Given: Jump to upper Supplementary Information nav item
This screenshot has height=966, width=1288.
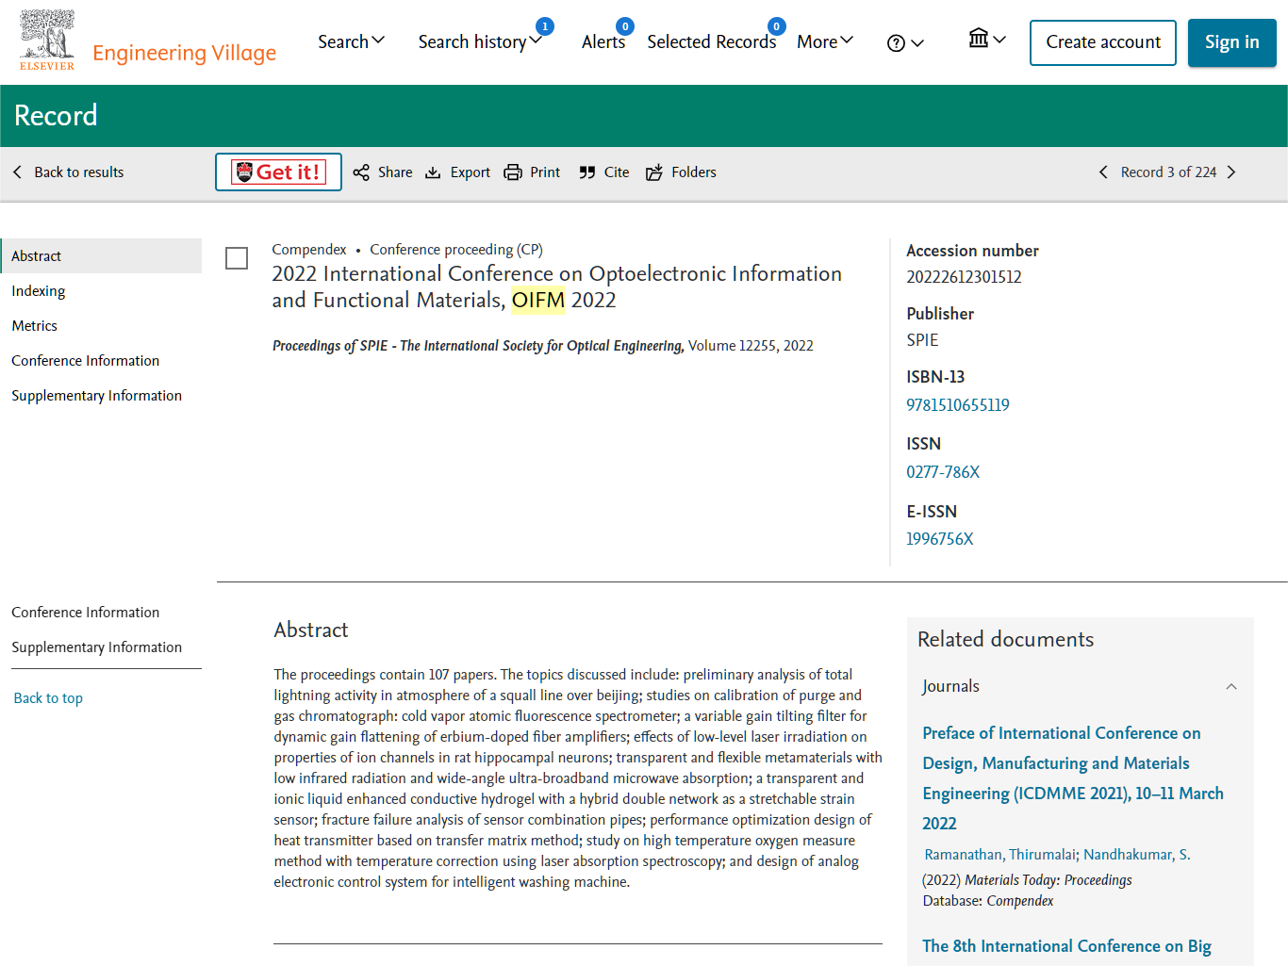Looking at the screenshot, I should point(97,396).
